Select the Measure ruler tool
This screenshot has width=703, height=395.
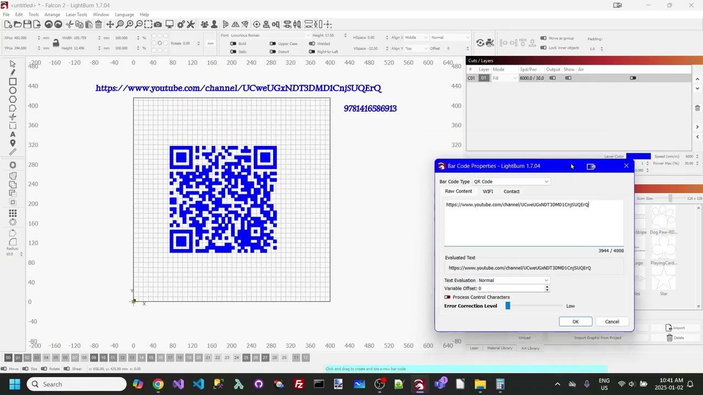(x=13, y=152)
